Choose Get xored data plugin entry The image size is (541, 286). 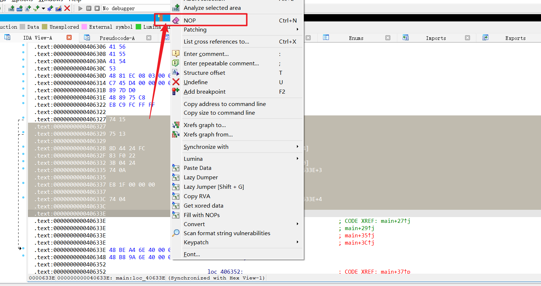point(237,205)
